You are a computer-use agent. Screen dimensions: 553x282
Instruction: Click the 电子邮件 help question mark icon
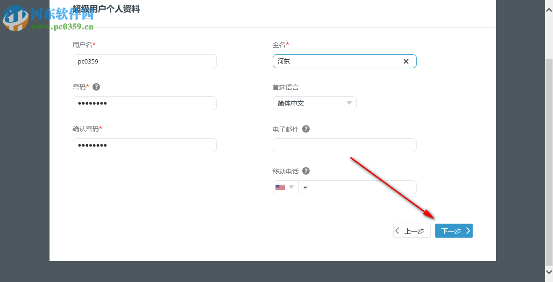(306, 128)
